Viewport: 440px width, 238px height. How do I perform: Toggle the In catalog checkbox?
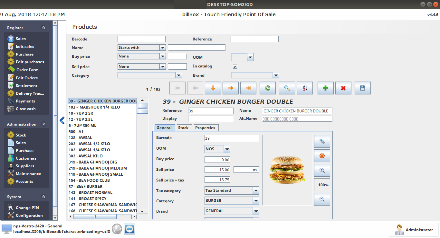(x=235, y=66)
